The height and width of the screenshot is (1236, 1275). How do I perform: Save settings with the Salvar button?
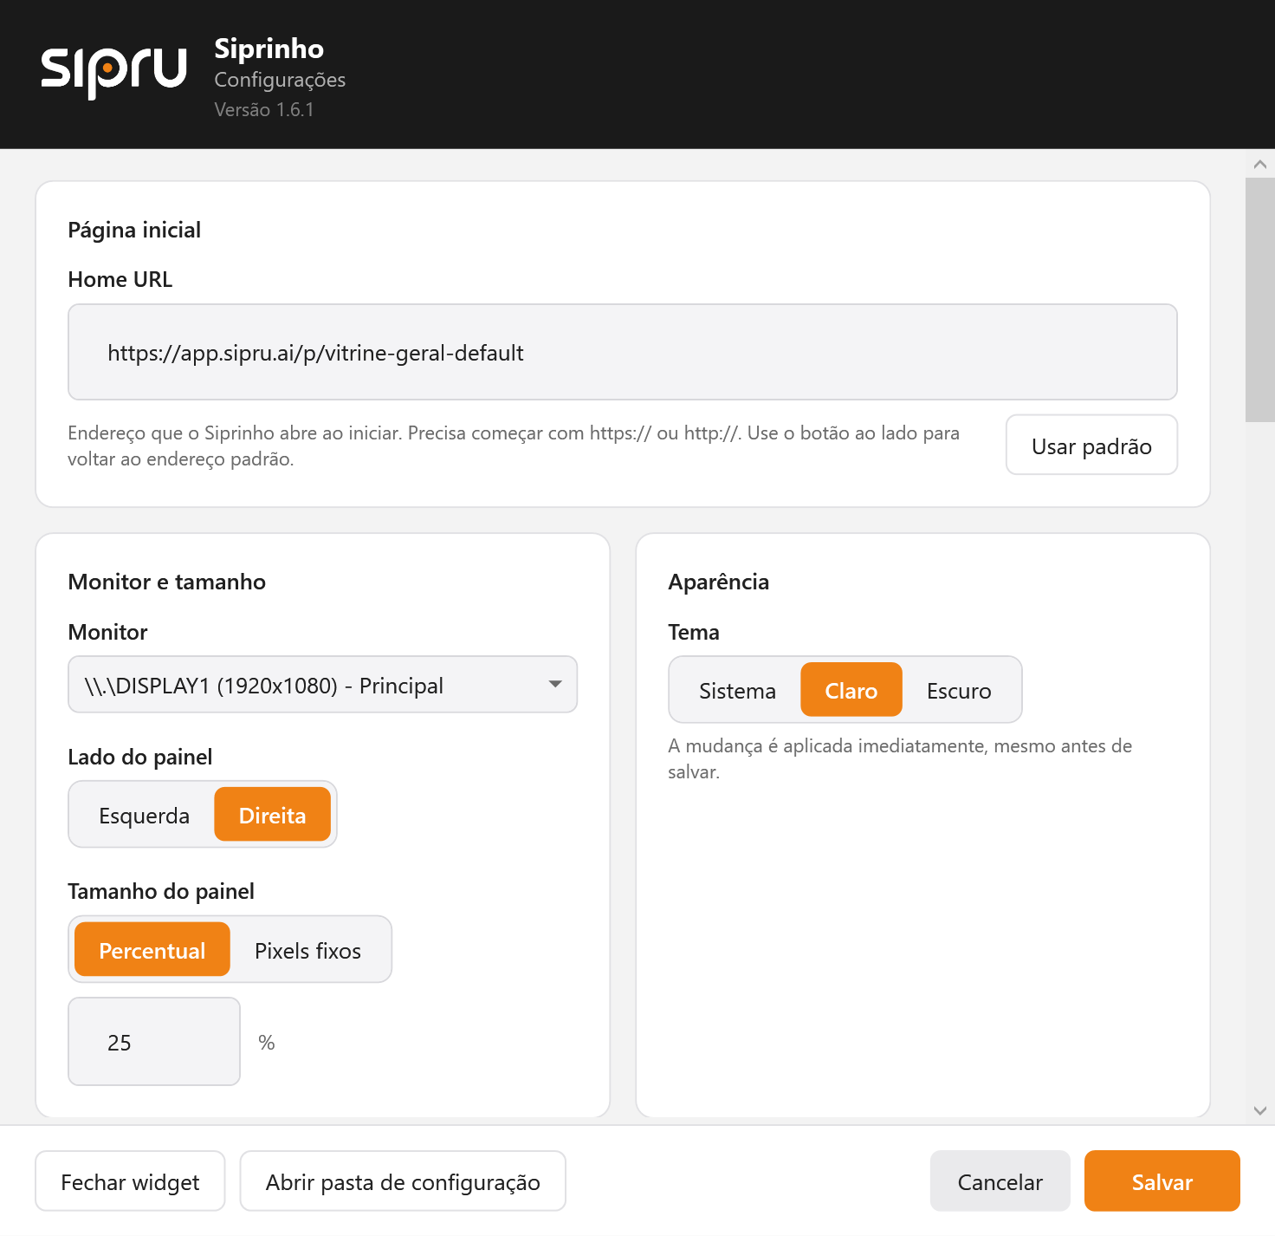point(1162,1181)
